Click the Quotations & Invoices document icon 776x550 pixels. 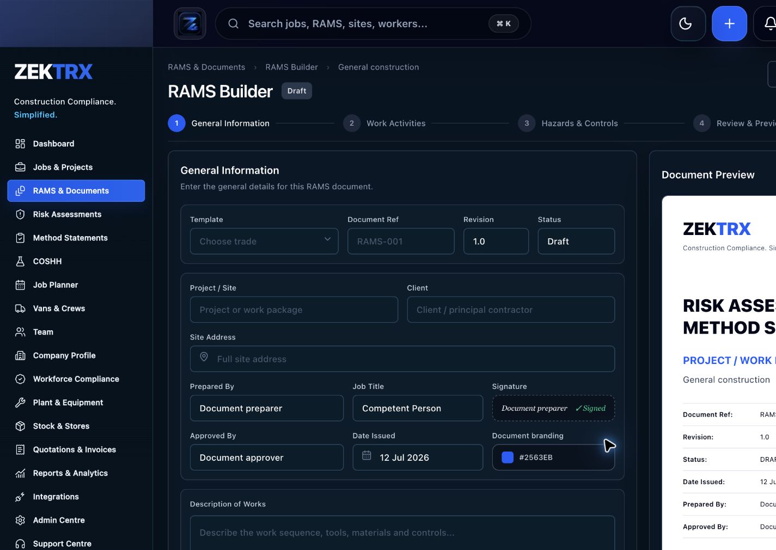[20, 449]
